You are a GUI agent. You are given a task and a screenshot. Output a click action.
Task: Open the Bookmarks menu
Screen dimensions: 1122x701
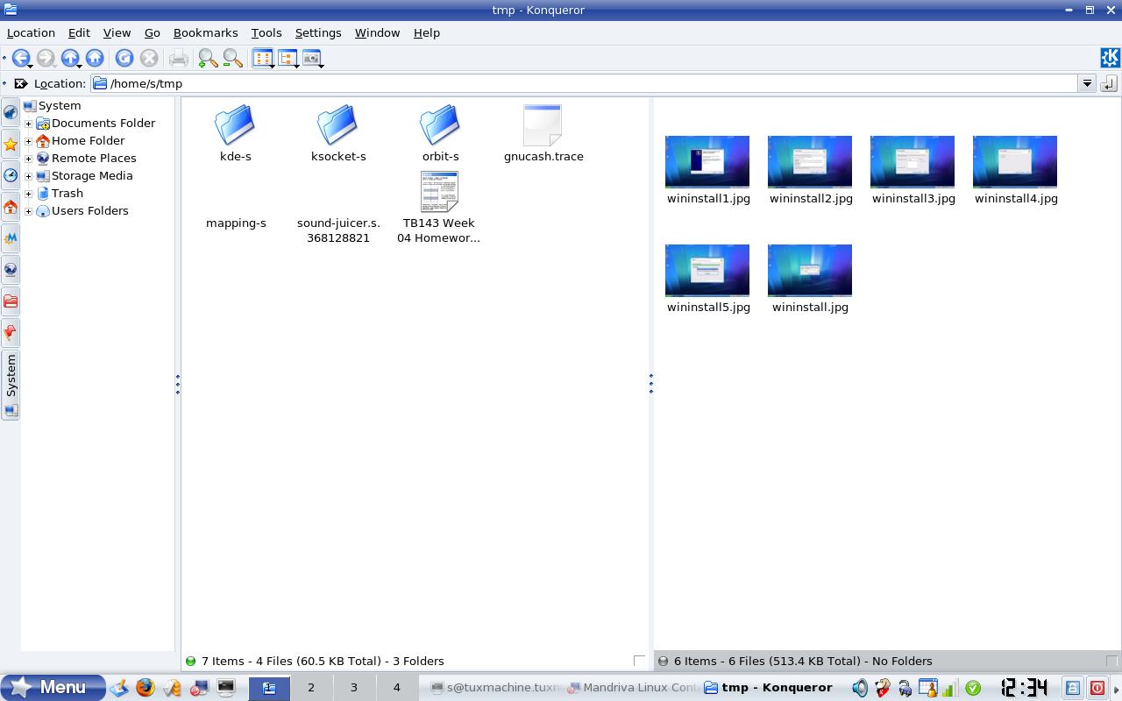point(206,32)
